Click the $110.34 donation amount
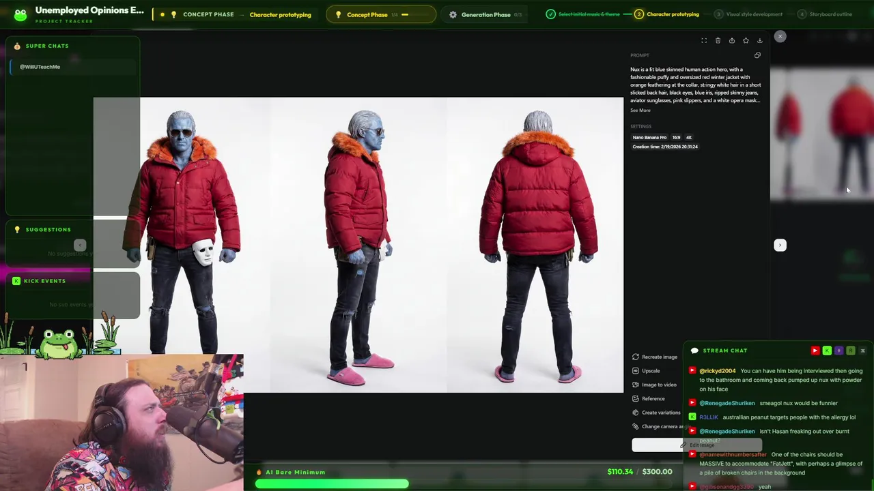The image size is (874, 491). point(620,472)
